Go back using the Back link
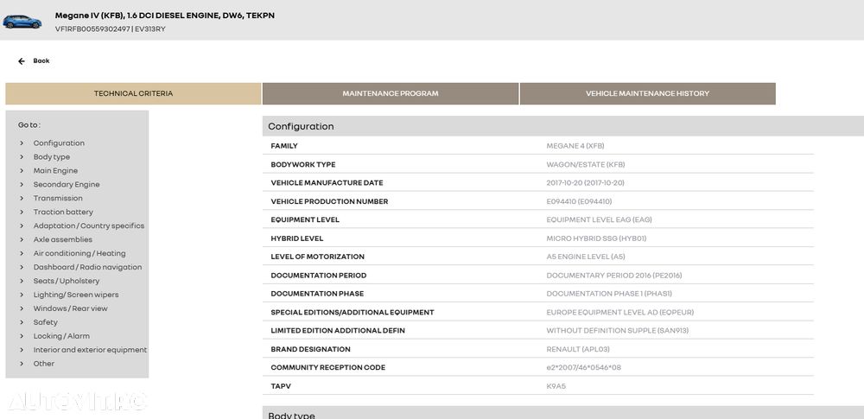Screen dimensions: 864x419 tap(41, 61)
